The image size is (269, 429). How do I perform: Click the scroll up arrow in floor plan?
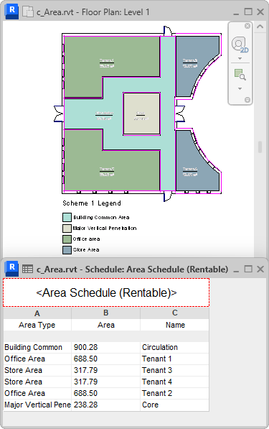[x=260, y=27]
